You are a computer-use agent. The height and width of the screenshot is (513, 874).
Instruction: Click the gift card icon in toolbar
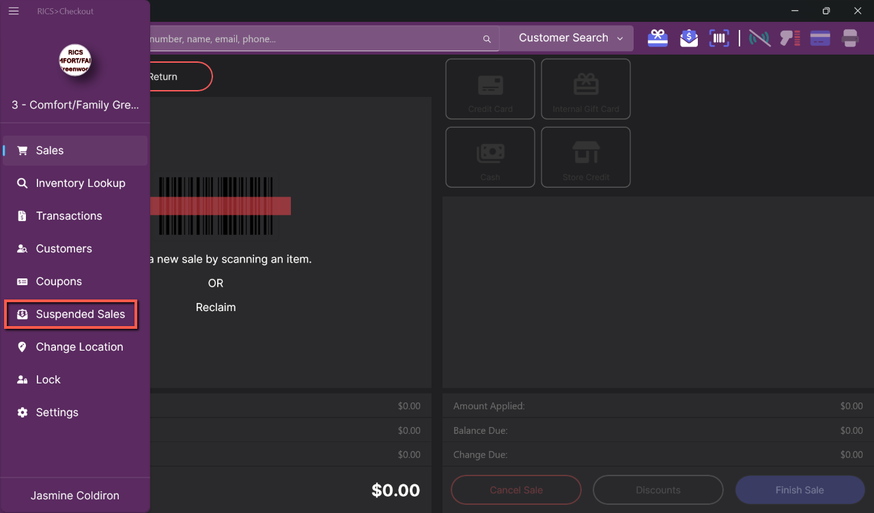pyautogui.click(x=658, y=38)
